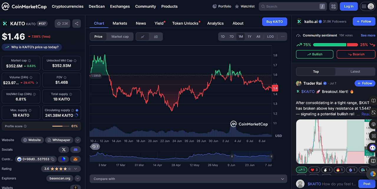Click the 7 events history marker
Viewport: 377px width, 189px height.
[95, 146]
